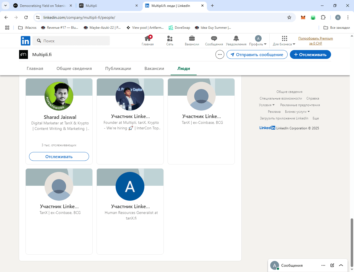Expand Бизнес-услуги footer dropdown
Screen dimensions: 354x272
point(297,112)
